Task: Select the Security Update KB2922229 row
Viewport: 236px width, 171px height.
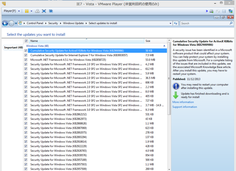Action: pyautogui.click(x=95, y=146)
